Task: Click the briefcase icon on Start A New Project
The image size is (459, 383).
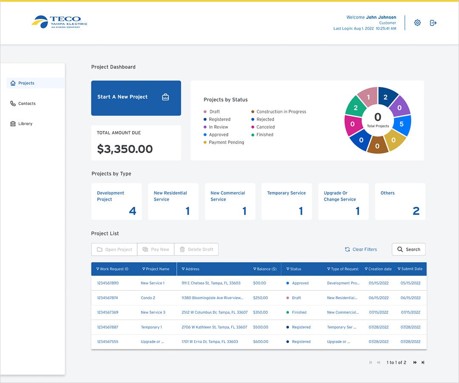Action: click(x=165, y=97)
